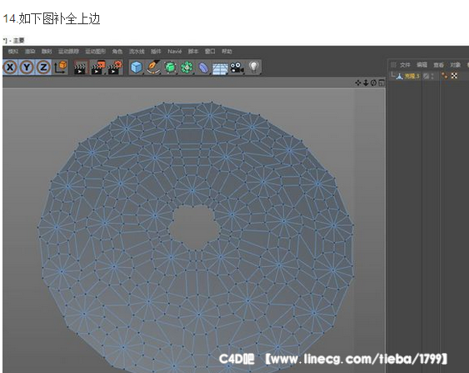Open the 流水线 menu
Viewport: 469px width, 373px height.
[x=137, y=52]
